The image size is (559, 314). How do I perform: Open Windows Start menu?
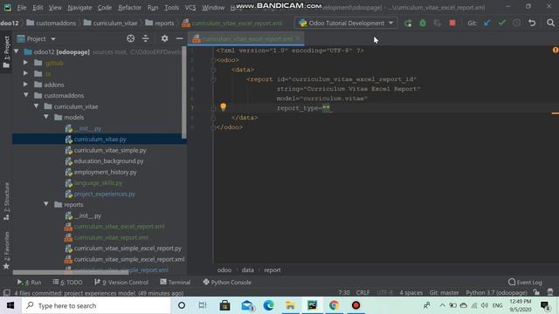[x=10, y=305]
